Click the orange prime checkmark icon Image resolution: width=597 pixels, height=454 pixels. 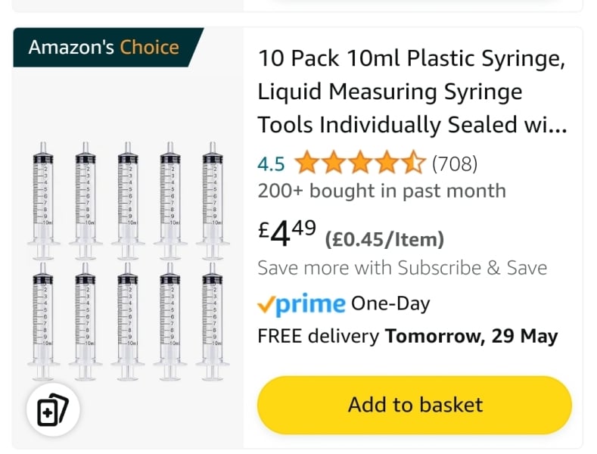(x=266, y=305)
